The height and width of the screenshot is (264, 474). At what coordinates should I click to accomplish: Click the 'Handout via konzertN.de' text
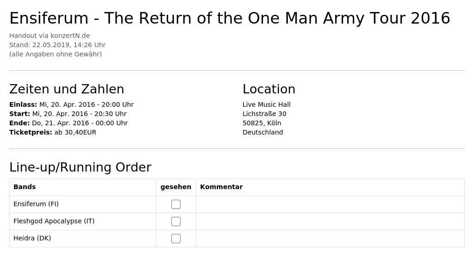pos(50,36)
